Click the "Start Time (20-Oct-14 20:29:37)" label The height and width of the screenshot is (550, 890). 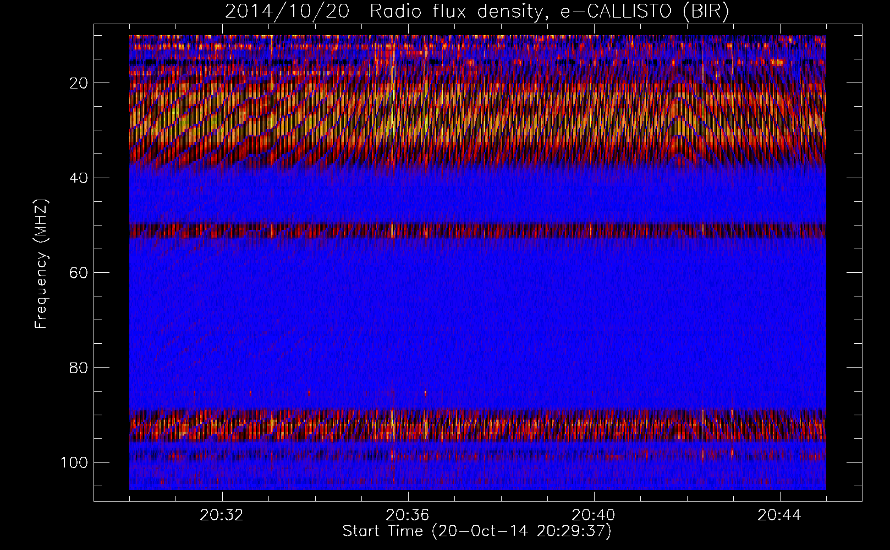[477, 531]
